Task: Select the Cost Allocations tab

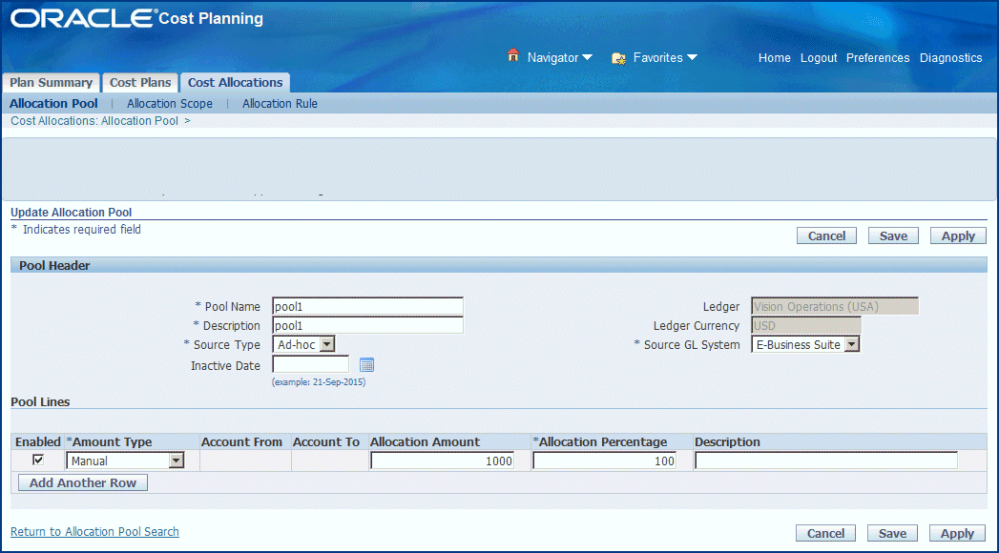Action: pyautogui.click(x=235, y=82)
